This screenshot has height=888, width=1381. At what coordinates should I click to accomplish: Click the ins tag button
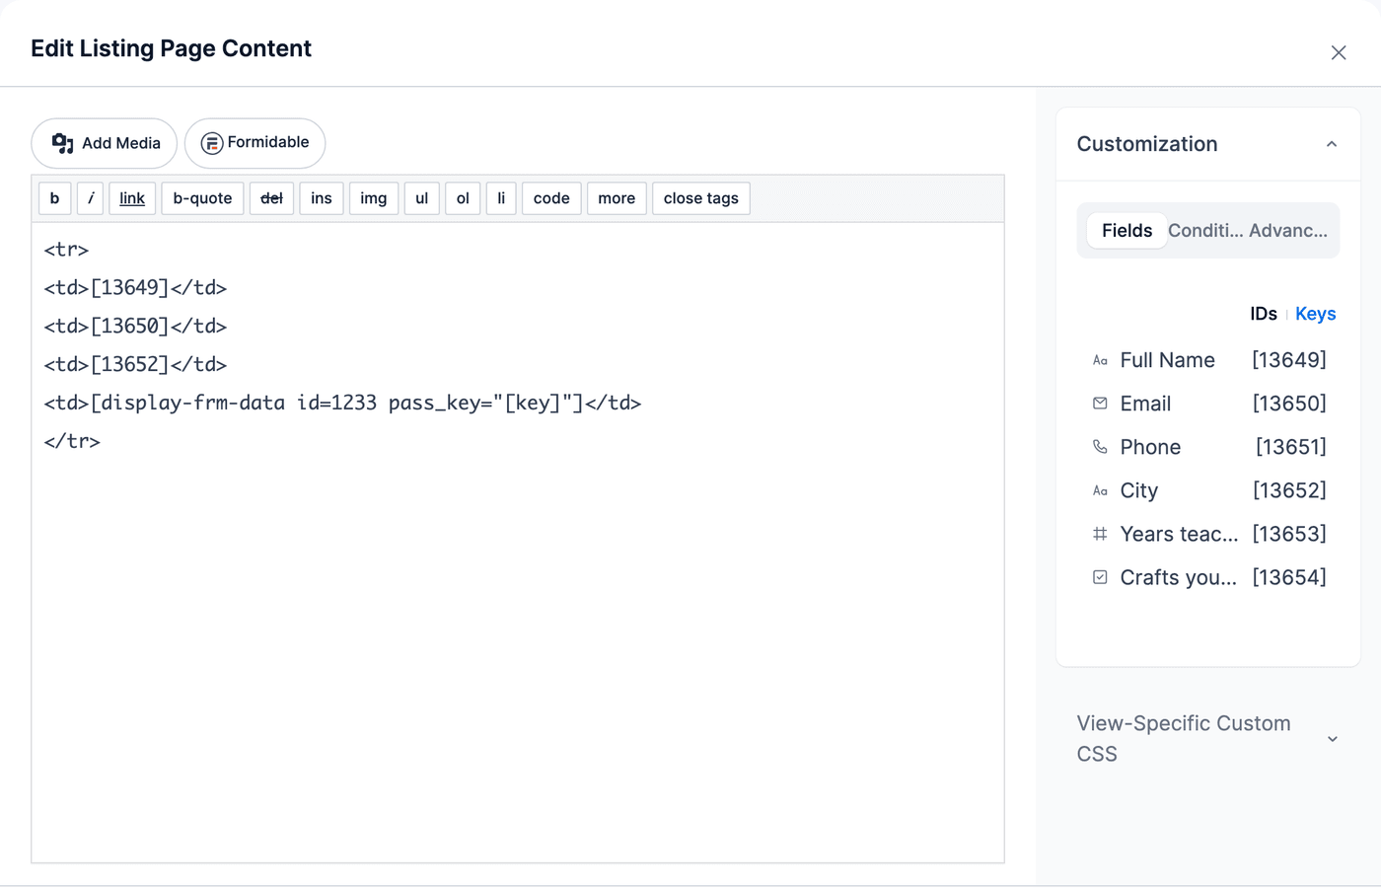tap(322, 198)
